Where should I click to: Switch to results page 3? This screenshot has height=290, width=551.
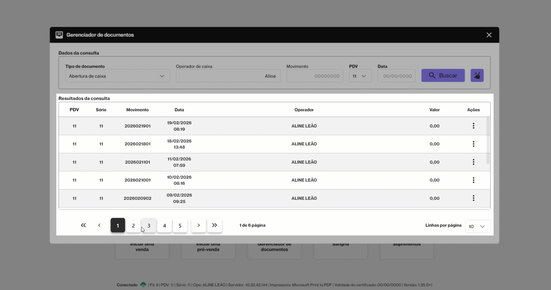pyautogui.click(x=149, y=226)
